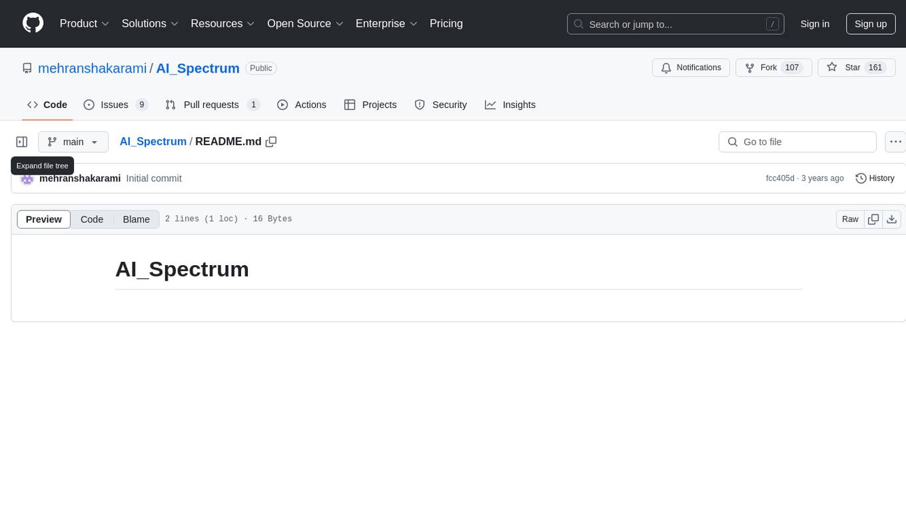Click the mehranshakarami avatar image
Viewport: 906px width, 509px height.
[x=27, y=179]
